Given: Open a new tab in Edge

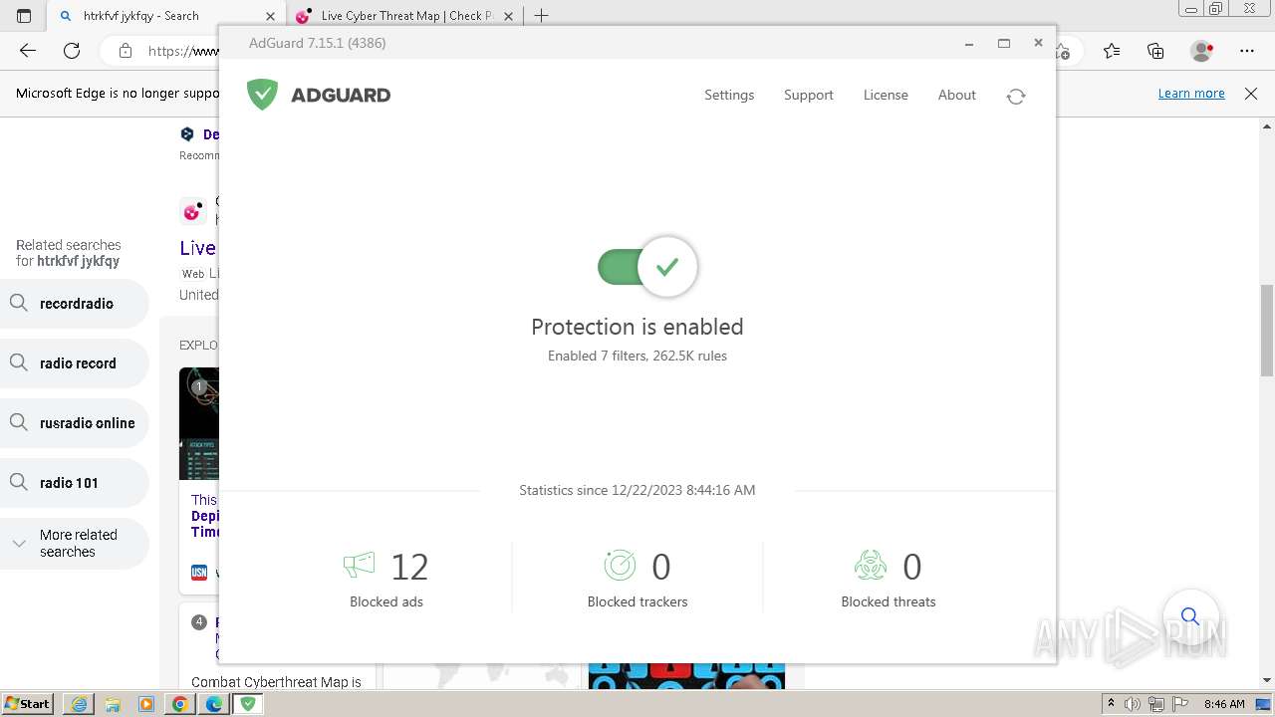Looking at the screenshot, I should pyautogui.click(x=541, y=16).
